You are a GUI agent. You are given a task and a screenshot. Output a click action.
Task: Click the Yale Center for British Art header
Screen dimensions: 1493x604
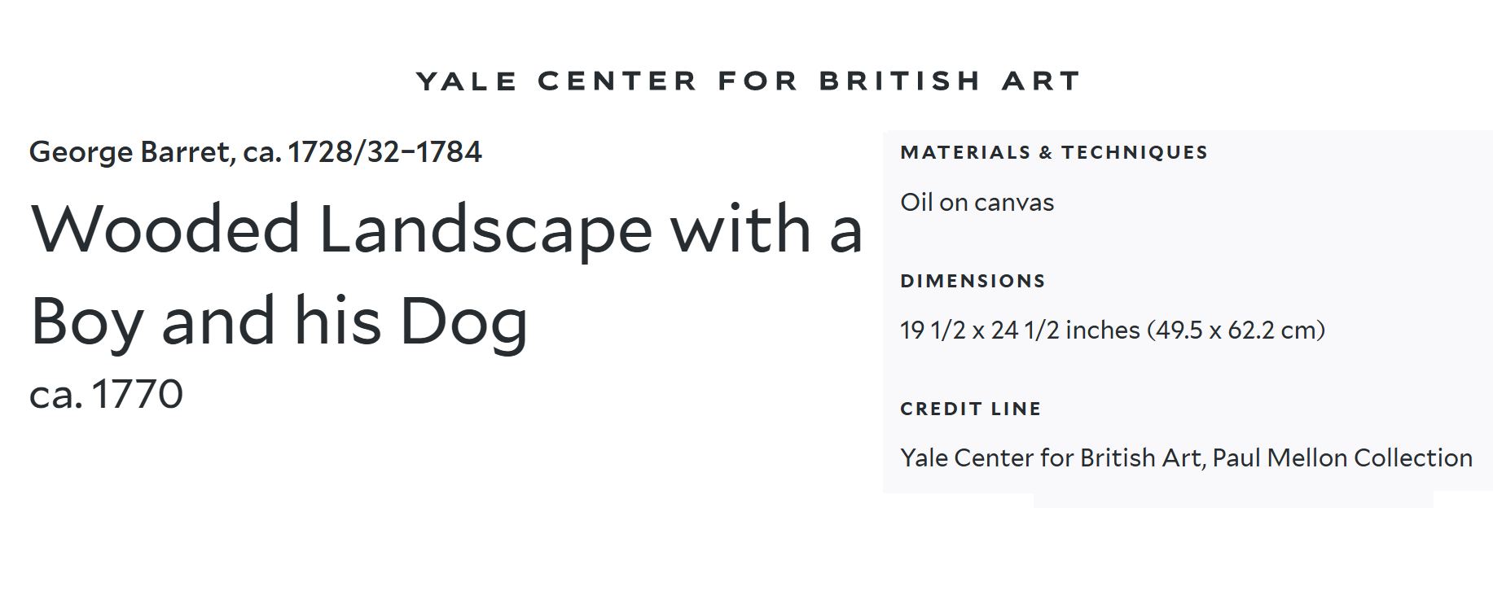tap(747, 81)
